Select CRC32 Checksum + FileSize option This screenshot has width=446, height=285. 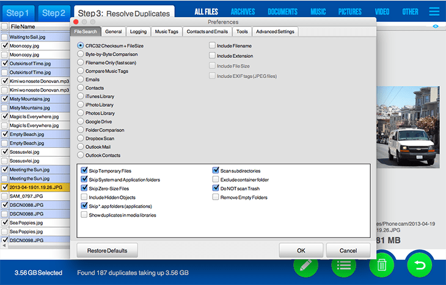pyautogui.click(x=81, y=45)
